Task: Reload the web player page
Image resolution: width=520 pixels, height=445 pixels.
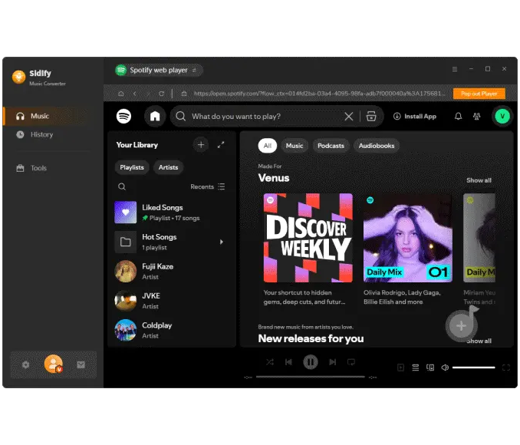Action: point(161,94)
